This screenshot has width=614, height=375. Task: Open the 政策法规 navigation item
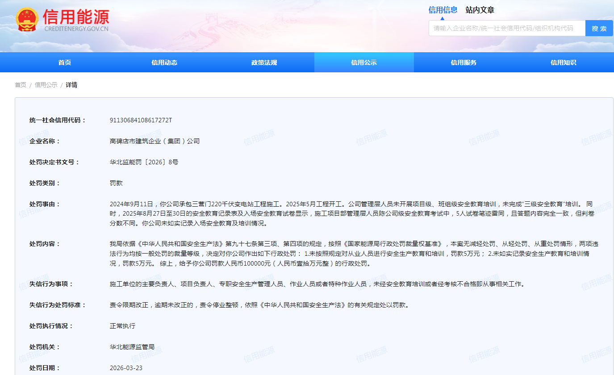coord(264,62)
